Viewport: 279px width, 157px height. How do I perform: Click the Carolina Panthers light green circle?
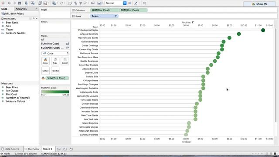point(186,135)
